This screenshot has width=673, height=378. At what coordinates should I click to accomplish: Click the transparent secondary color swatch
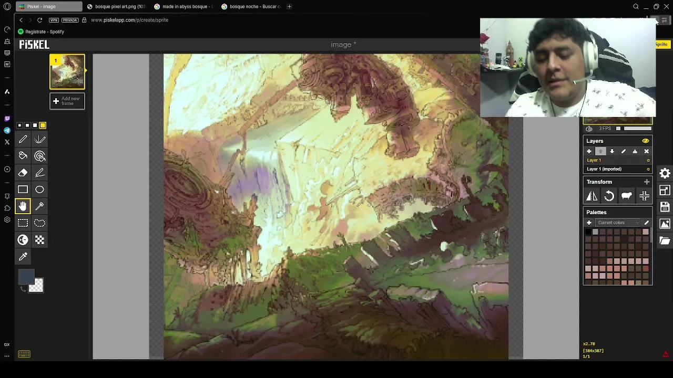36,285
